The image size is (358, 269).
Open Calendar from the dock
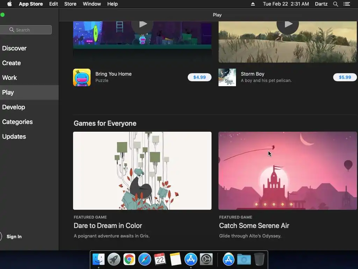click(160, 260)
